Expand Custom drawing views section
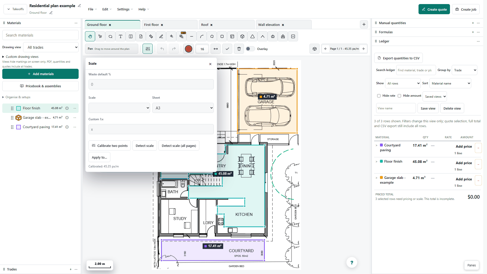Viewport: 487px width, 274px height. click(x=20, y=57)
